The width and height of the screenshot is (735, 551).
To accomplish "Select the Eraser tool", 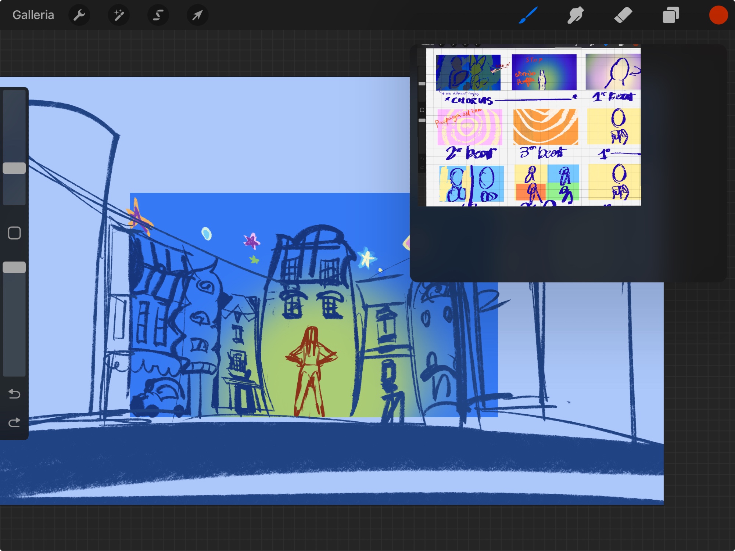I will point(623,15).
